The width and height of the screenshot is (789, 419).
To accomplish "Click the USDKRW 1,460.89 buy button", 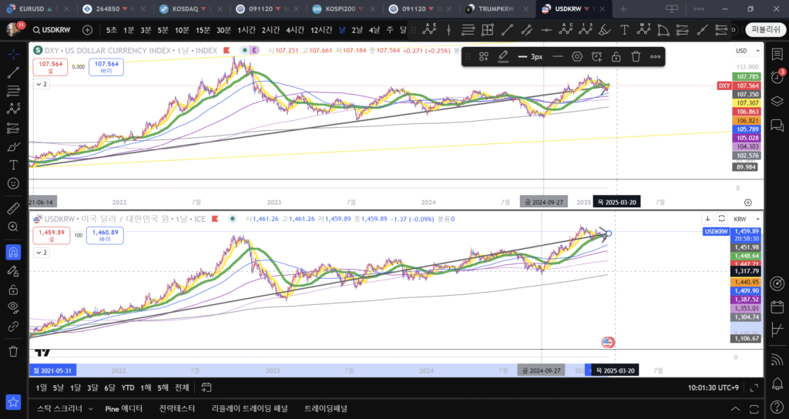I will click(x=105, y=236).
